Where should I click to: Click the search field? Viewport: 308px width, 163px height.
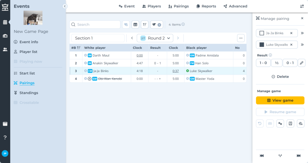[95, 25]
